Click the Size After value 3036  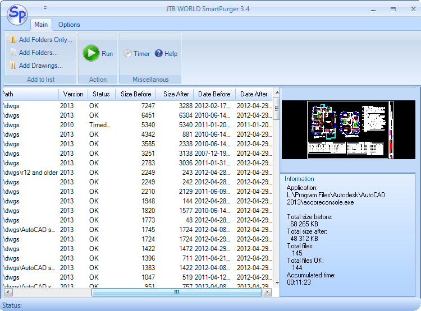tap(186, 163)
